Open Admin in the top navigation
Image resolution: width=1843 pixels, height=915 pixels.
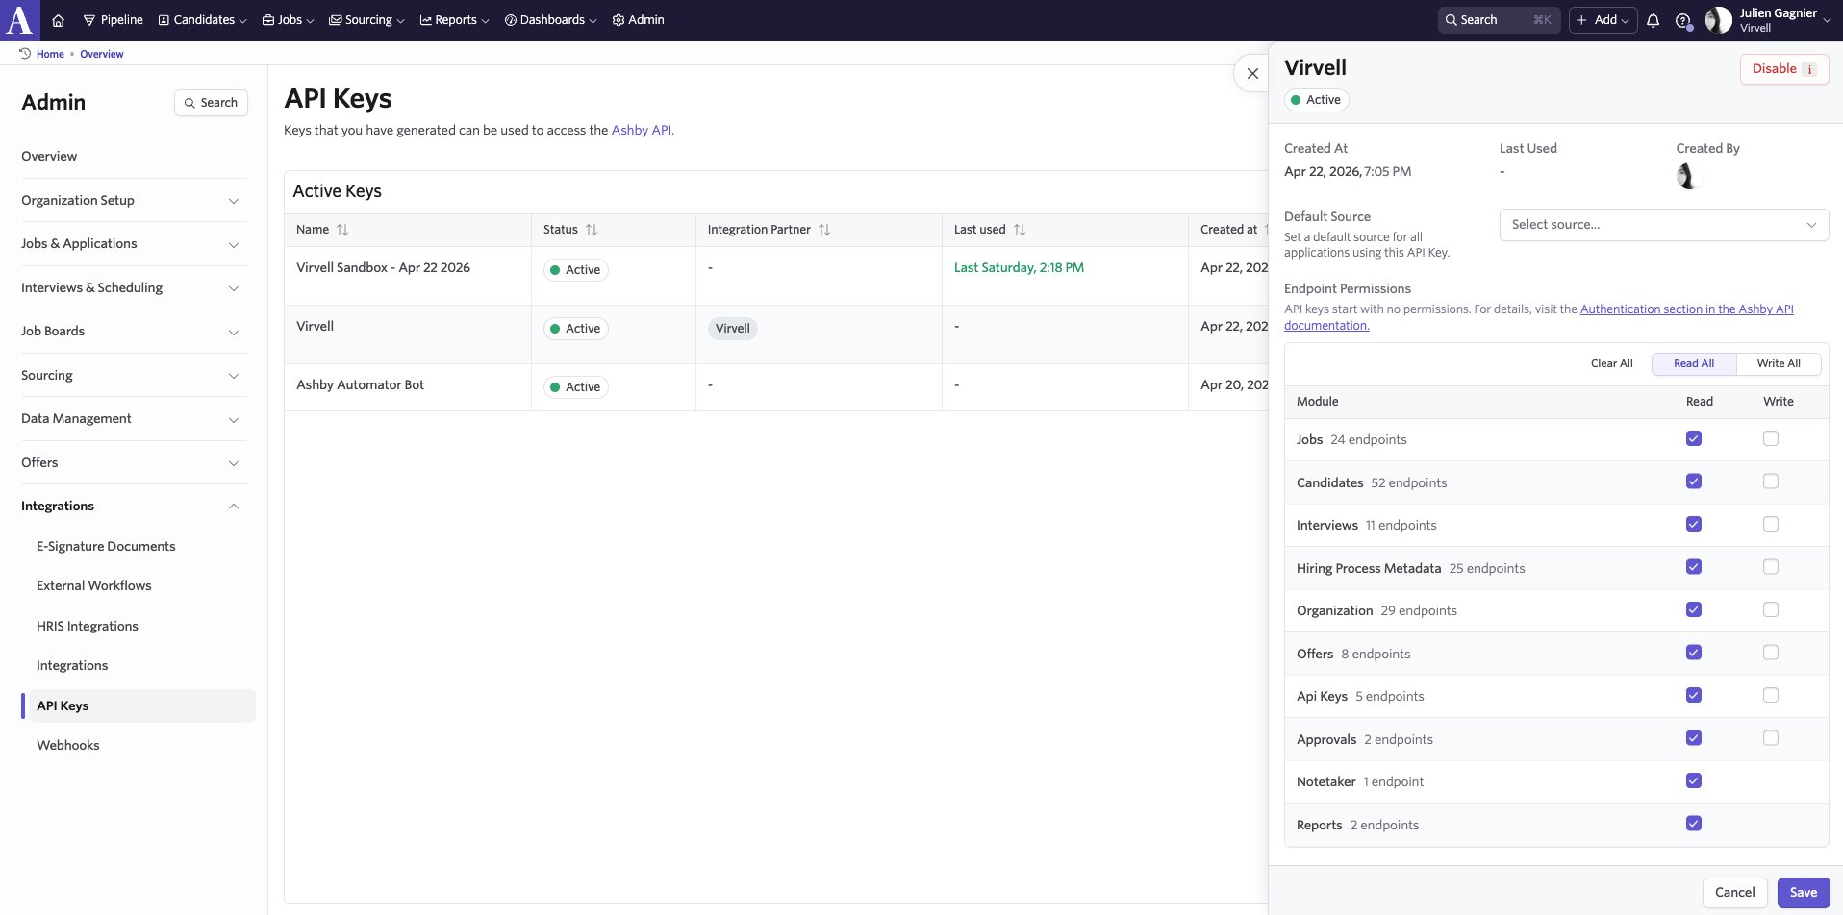click(638, 20)
